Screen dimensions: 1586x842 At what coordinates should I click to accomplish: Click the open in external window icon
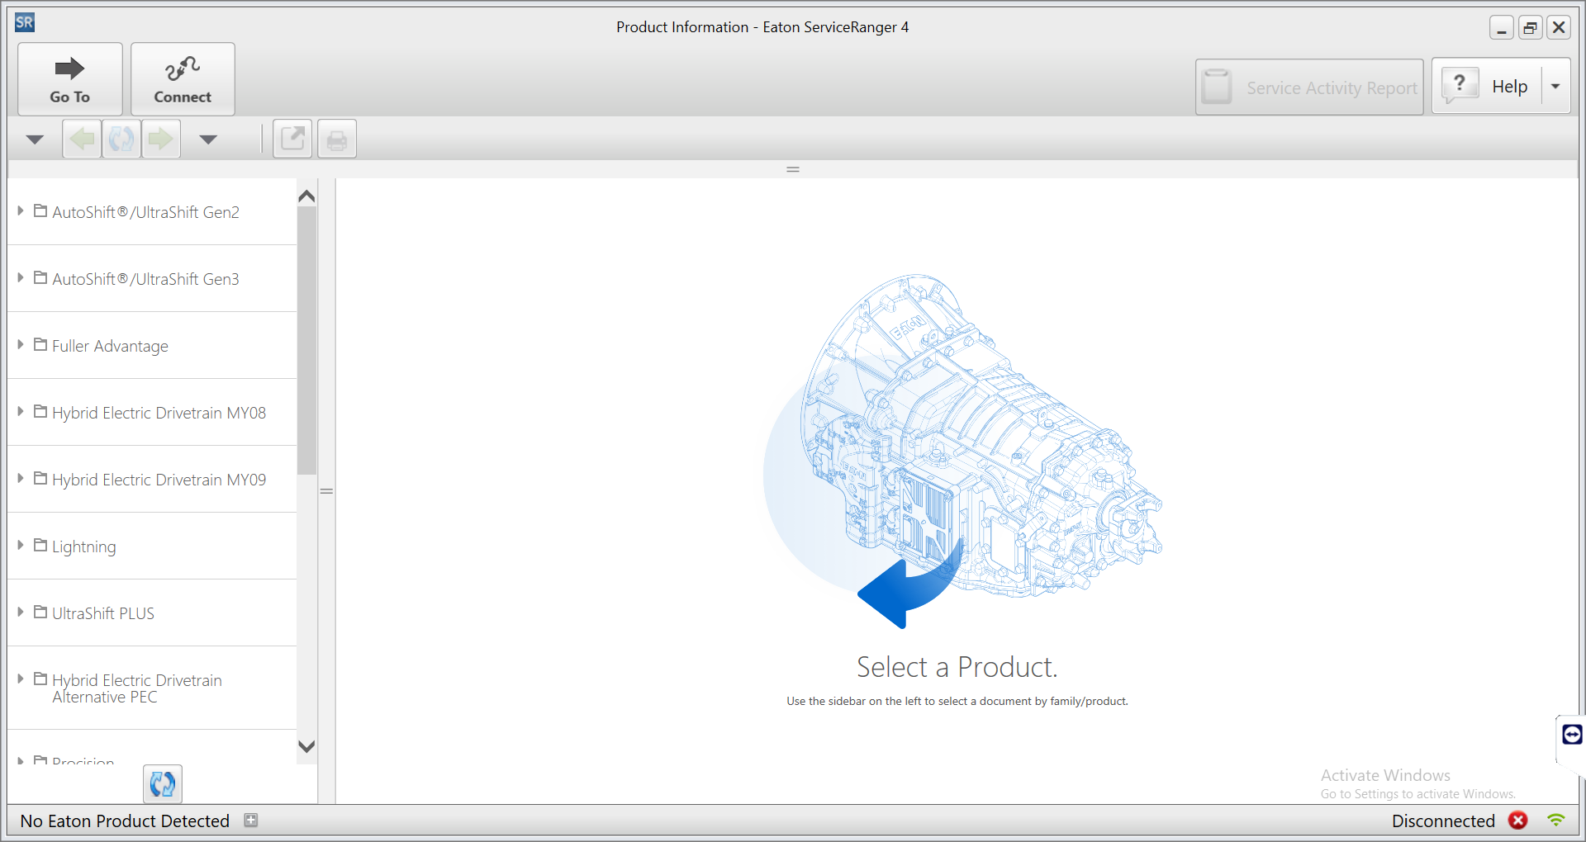[x=292, y=139]
